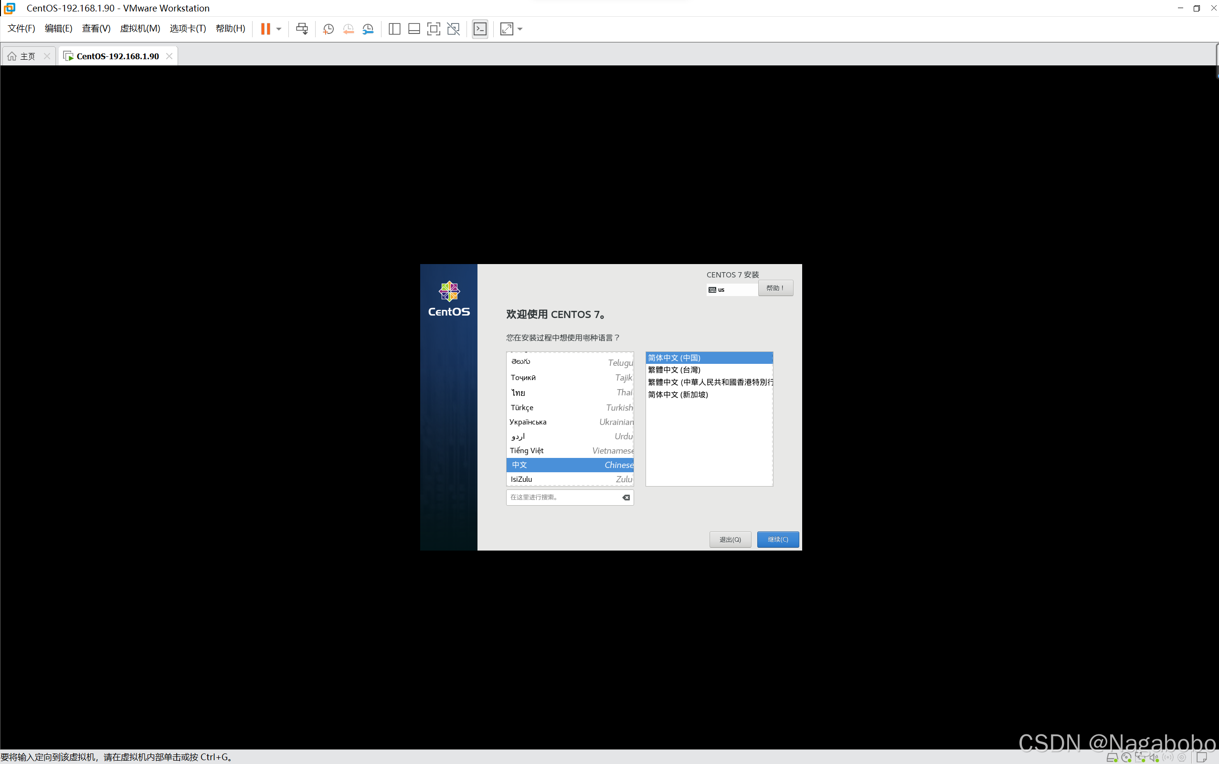
Task: Enter full screen mode icon
Action: click(434, 29)
